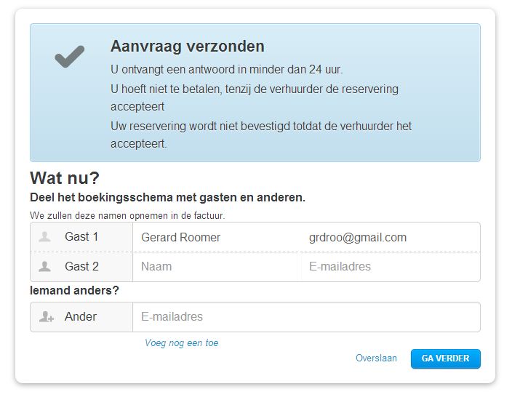The width and height of the screenshot is (512, 405).
Task: Click the Ander label text
Action: pyautogui.click(x=80, y=317)
